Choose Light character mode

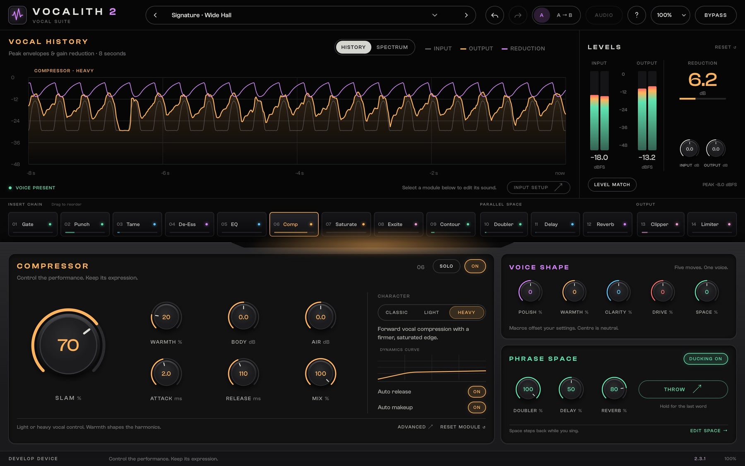coord(431,312)
